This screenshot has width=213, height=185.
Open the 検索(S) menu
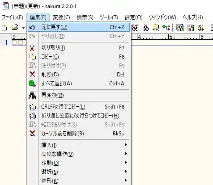click(x=85, y=17)
